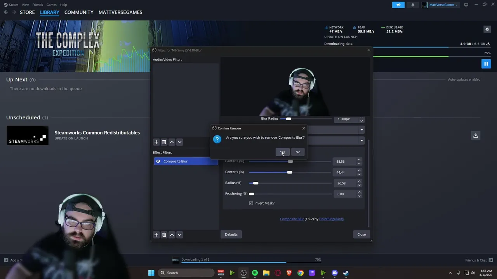The width and height of the screenshot is (497, 279).
Task: Adjust Radius slider handle
Action: pos(255,183)
